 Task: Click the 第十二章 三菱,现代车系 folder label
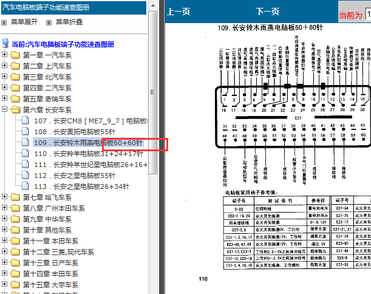coord(58,252)
